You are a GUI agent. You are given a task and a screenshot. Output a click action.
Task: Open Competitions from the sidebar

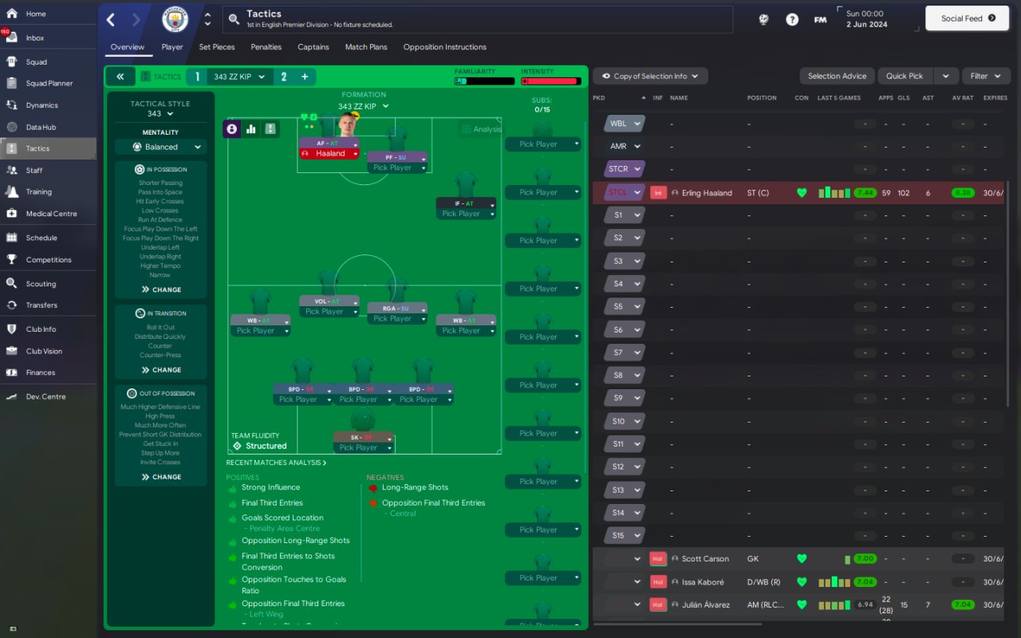tap(48, 259)
